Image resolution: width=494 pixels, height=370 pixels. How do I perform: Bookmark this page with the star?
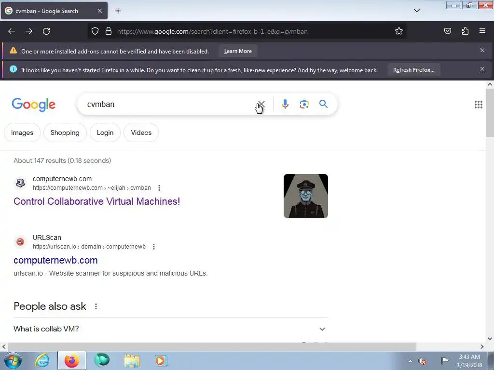(399, 31)
